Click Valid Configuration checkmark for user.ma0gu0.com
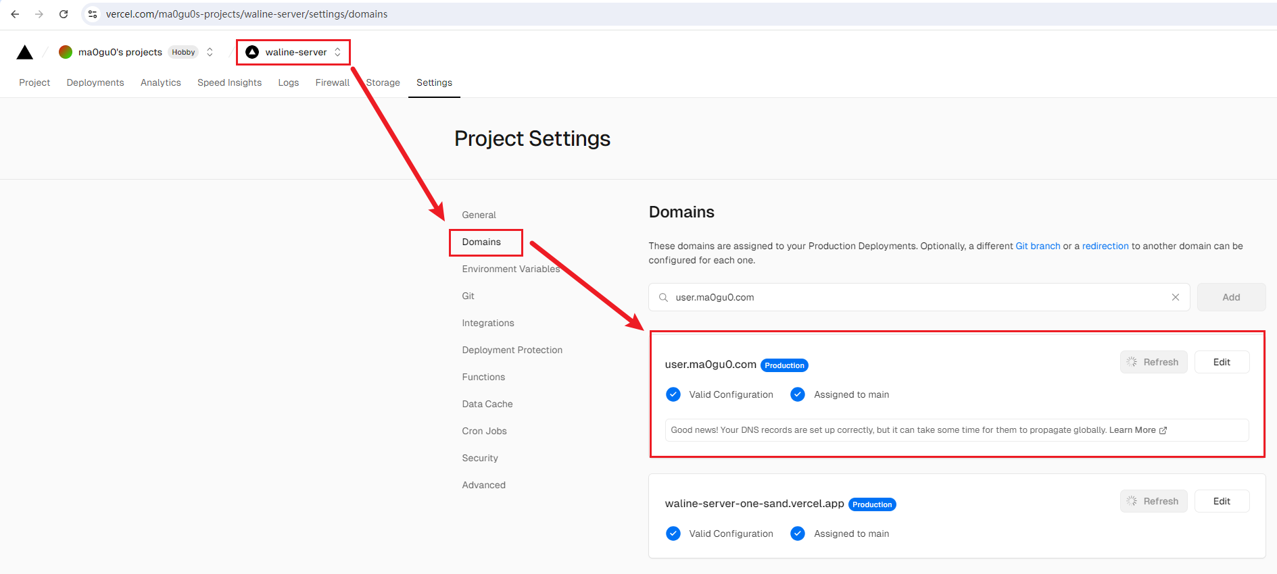This screenshot has width=1277, height=574. [x=673, y=394]
